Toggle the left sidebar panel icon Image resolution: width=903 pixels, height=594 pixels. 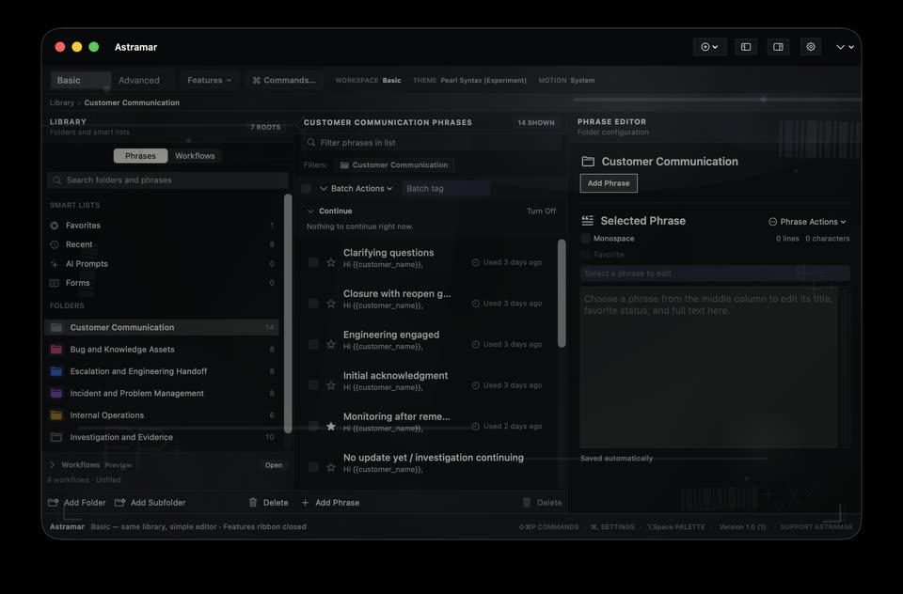[x=746, y=47]
